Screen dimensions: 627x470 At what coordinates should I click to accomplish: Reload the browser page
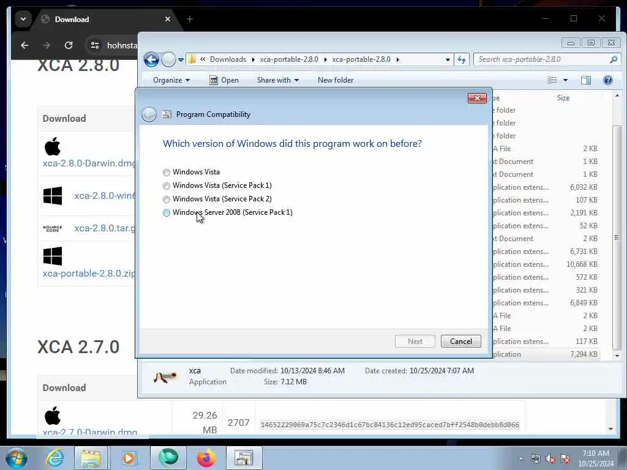pyautogui.click(x=69, y=45)
